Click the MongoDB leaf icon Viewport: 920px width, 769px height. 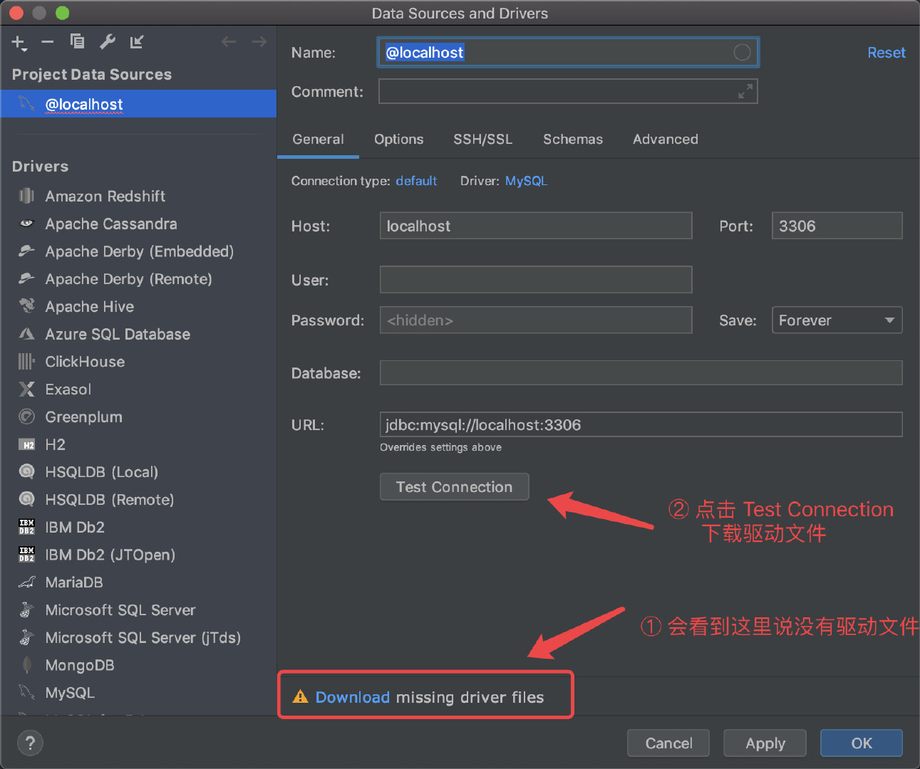point(26,665)
